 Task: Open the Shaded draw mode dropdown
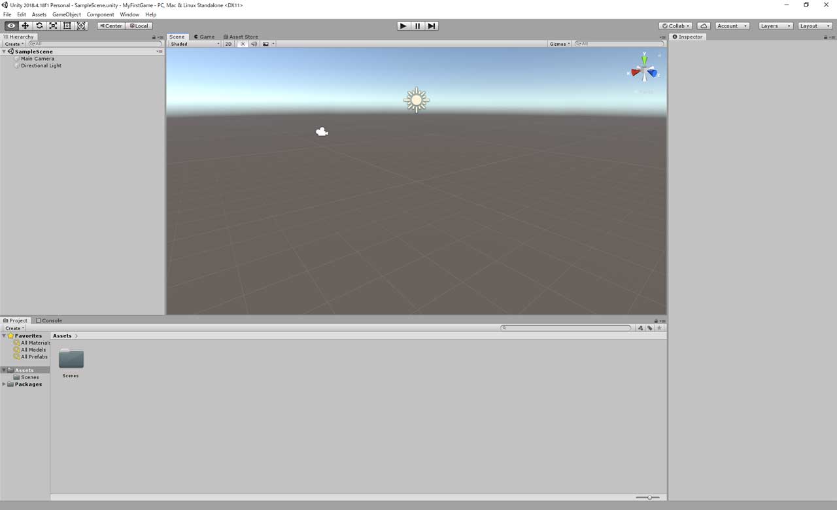(x=195, y=44)
